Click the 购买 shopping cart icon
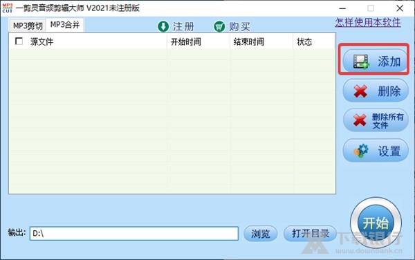The image size is (415, 260). pos(219,26)
